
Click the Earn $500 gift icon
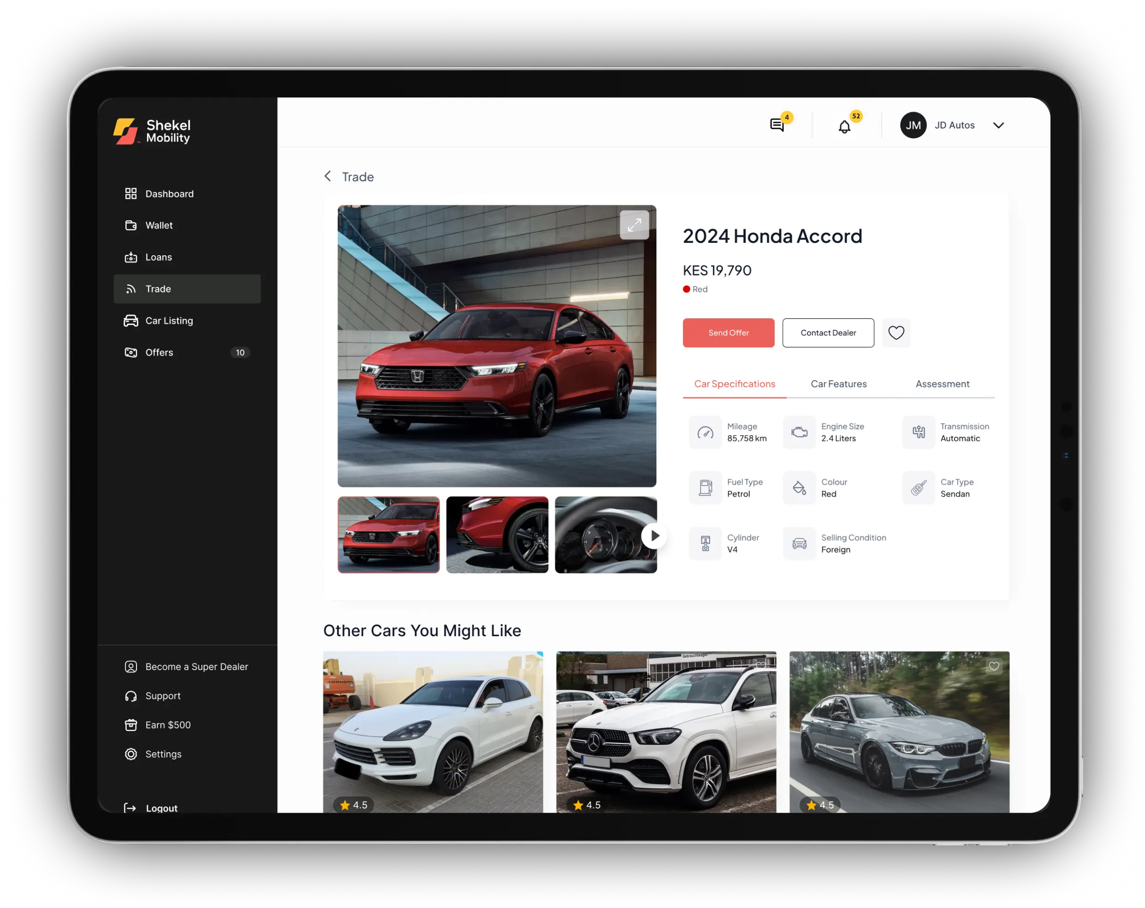tap(130, 725)
